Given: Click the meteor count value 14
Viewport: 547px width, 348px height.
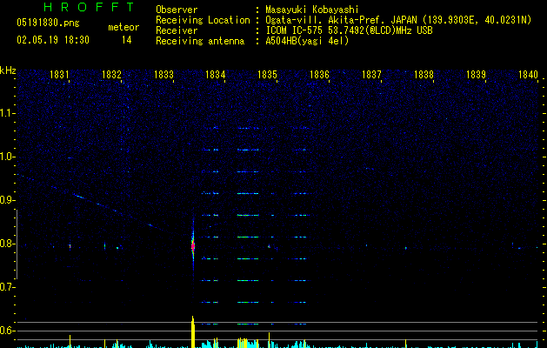Looking at the screenshot, I should [127, 40].
